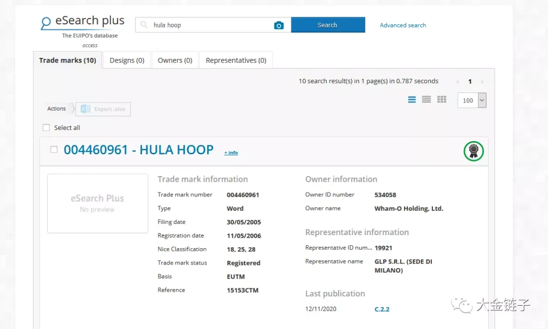This screenshot has width=548, height=329.
Task: Switch to compact list view icon
Action: coord(426,100)
